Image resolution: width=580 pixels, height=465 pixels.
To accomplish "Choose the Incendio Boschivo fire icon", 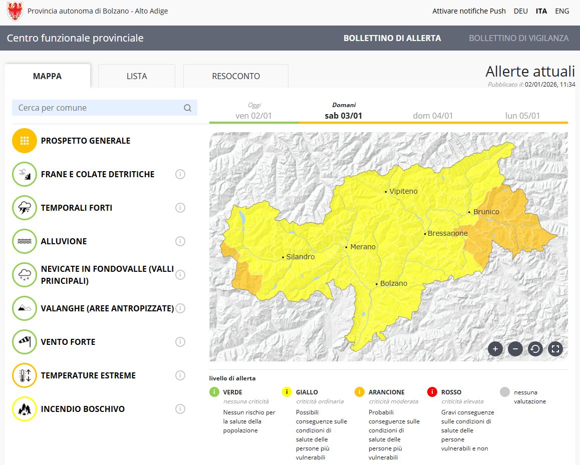I will pyautogui.click(x=25, y=409).
